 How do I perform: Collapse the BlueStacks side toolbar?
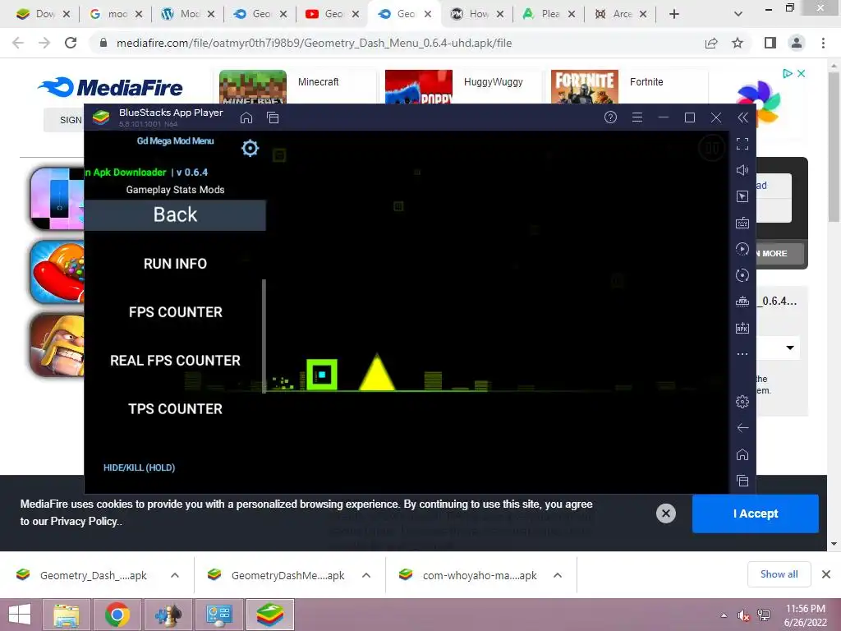[x=742, y=117]
